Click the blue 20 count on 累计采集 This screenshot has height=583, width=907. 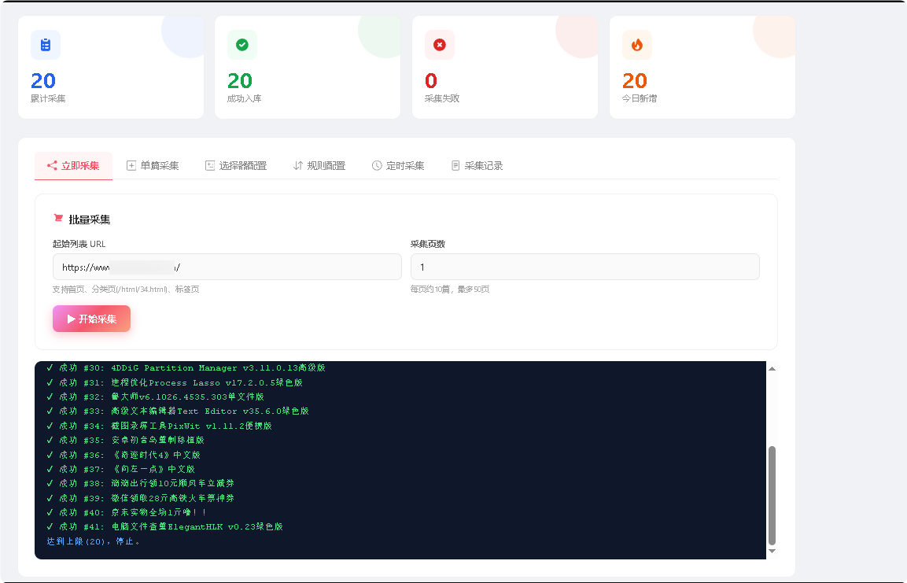(x=45, y=80)
